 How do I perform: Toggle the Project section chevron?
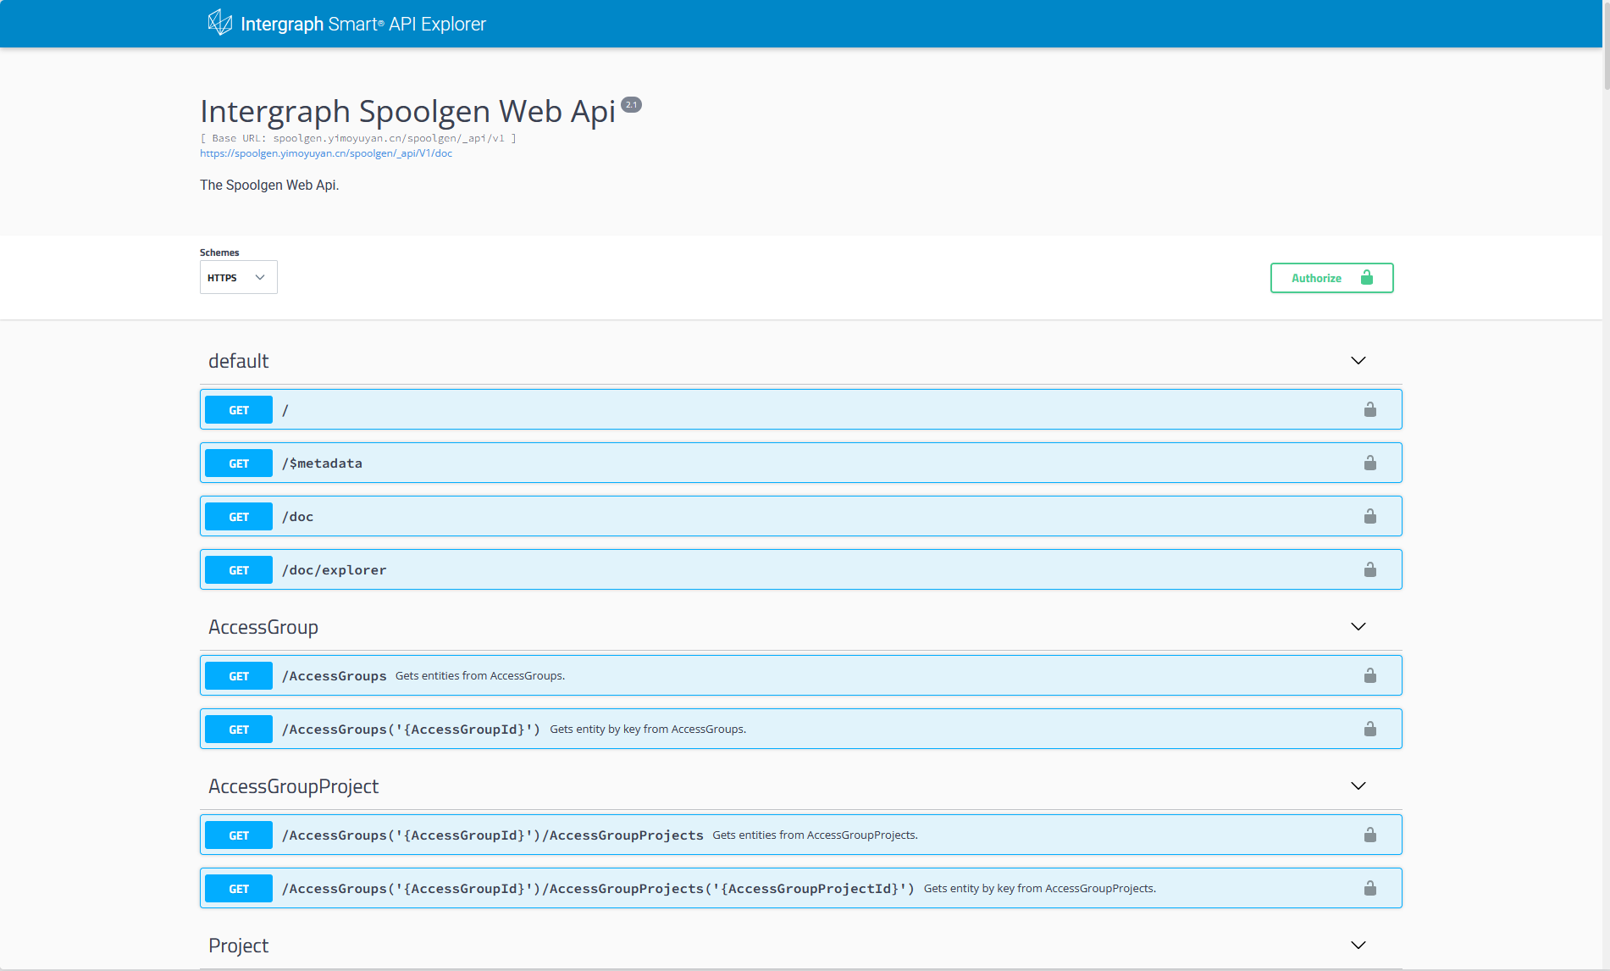(x=1358, y=946)
